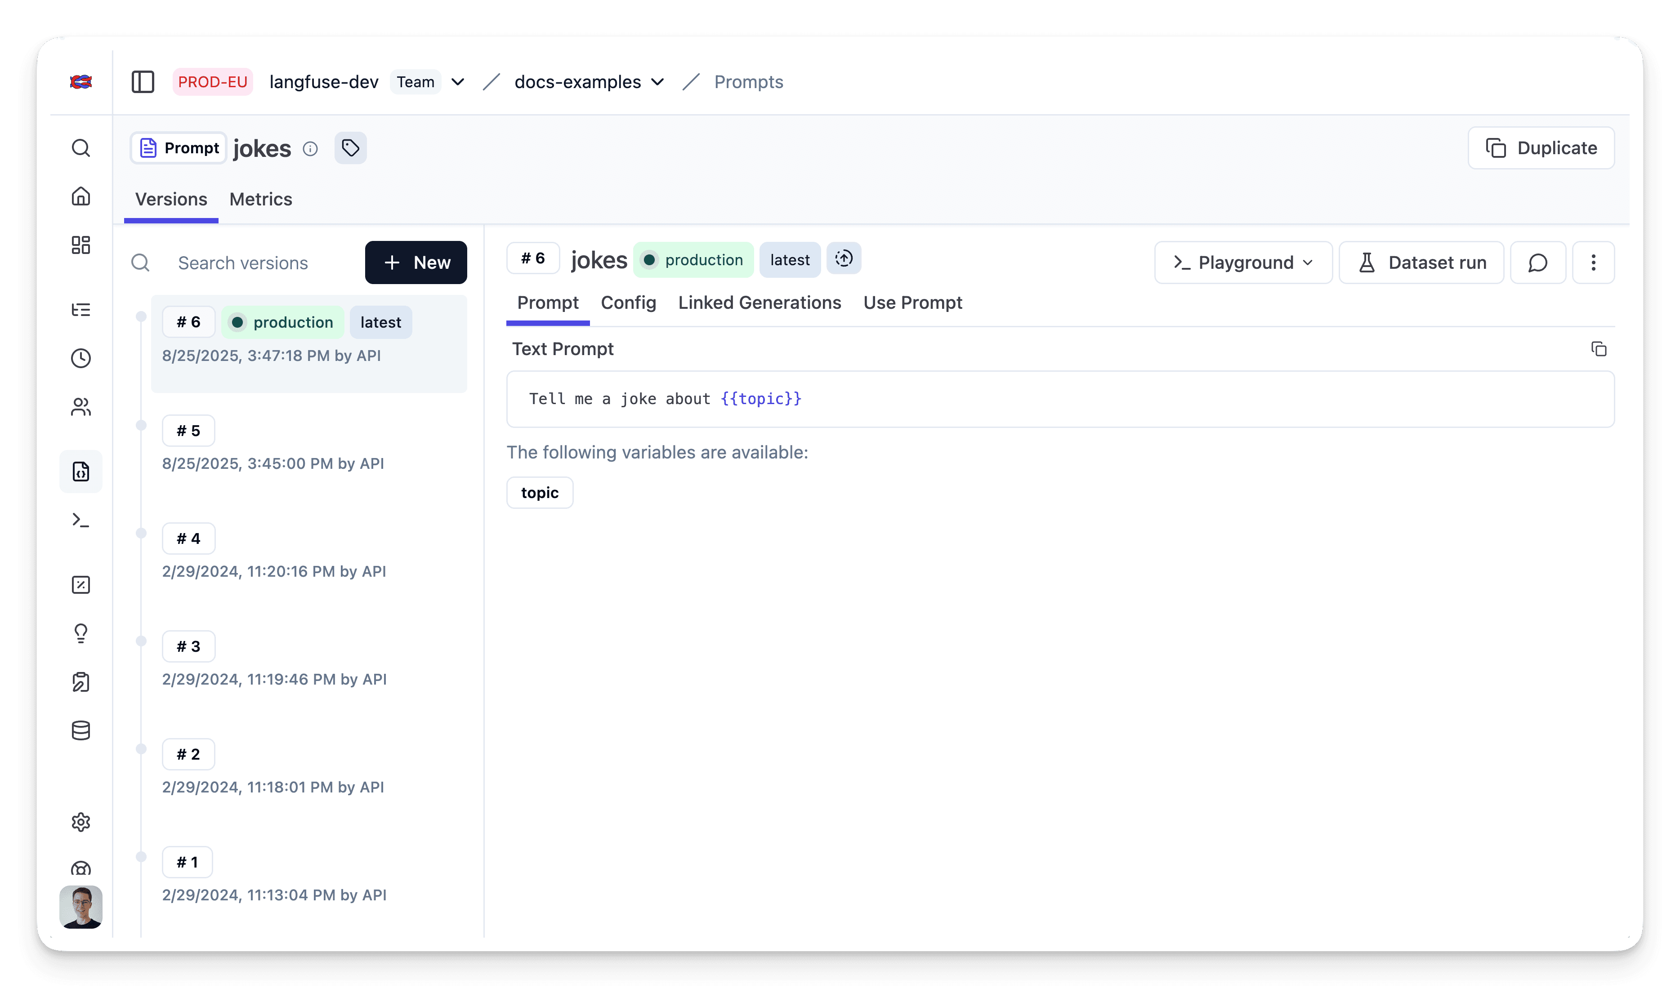Screen dimensions: 1680x988
Task: Click the info icon beside jokes title
Action: point(310,149)
